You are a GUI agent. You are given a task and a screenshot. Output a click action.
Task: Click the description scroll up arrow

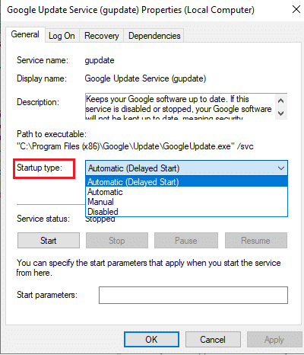tap(280, 101)
